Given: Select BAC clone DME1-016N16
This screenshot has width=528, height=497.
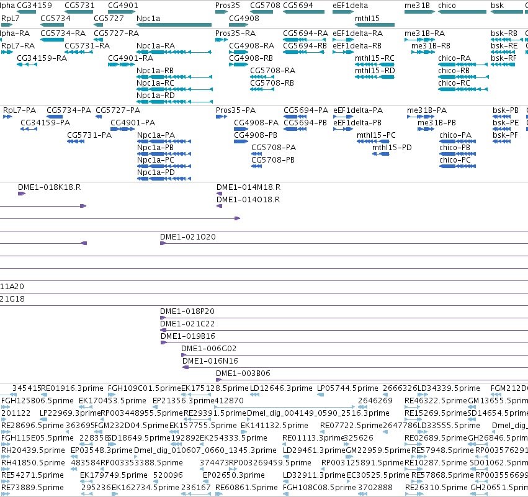Looking at the screenshot, I should tap(356, 367).
